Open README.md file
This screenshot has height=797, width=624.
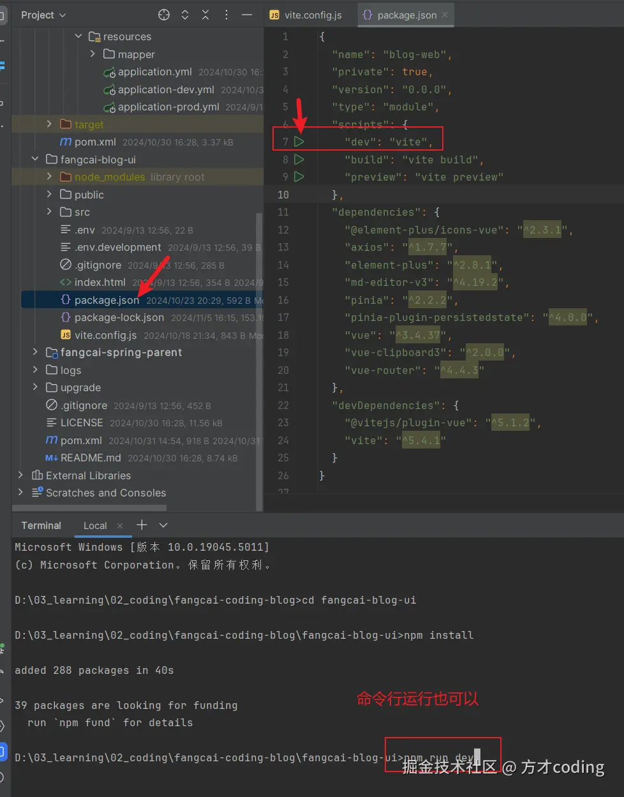(x=91, y=458)
